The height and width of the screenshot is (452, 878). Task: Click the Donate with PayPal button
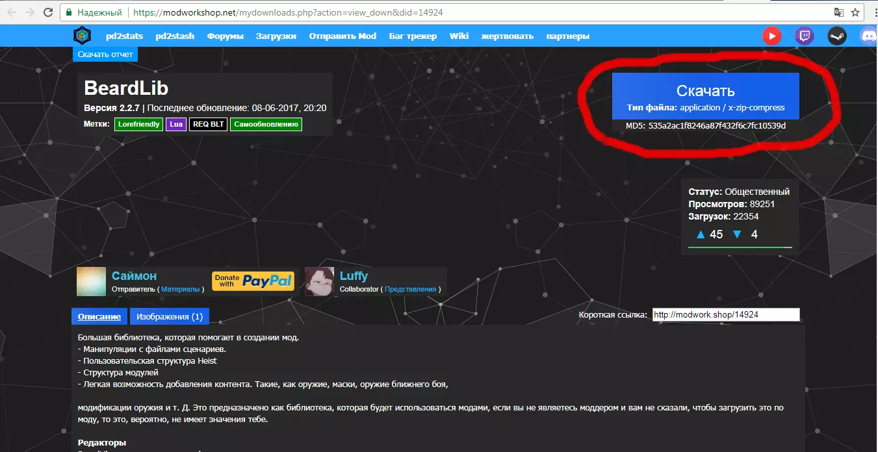pos(253,281)
